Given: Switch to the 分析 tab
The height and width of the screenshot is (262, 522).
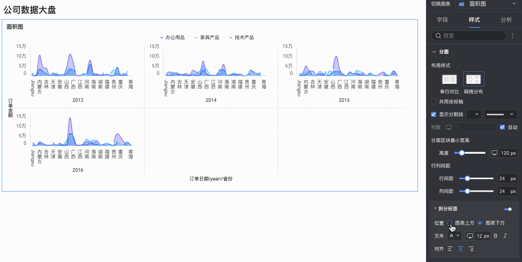Looking at the screenshot, I should (x=506, y=19).
